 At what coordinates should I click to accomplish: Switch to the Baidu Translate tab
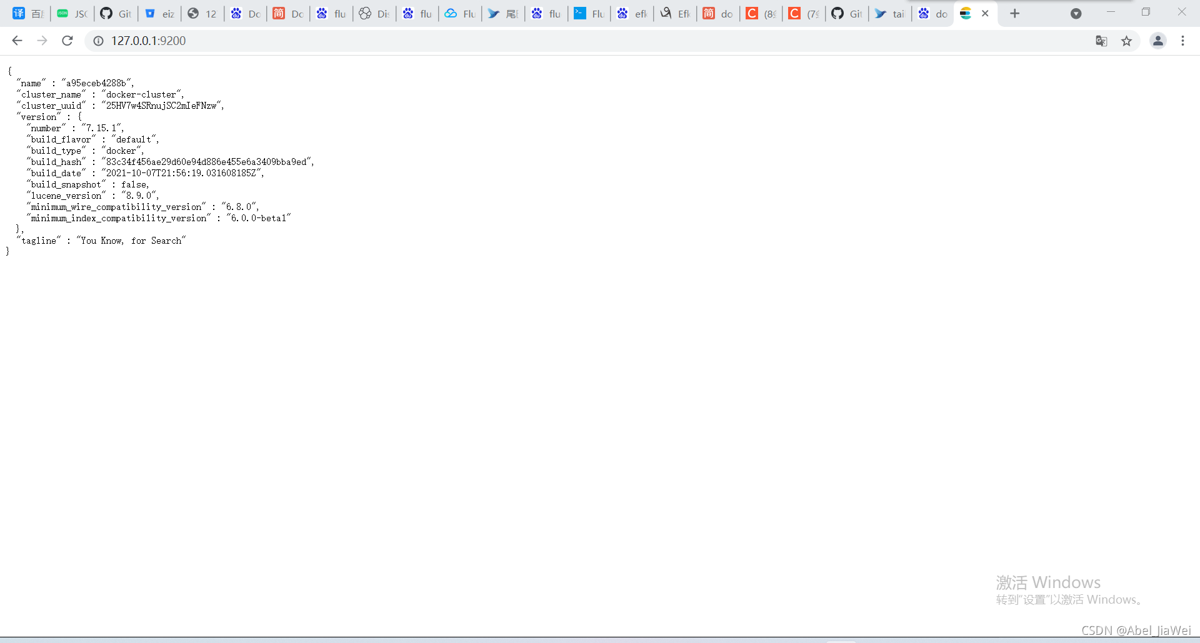coord(28,13)
